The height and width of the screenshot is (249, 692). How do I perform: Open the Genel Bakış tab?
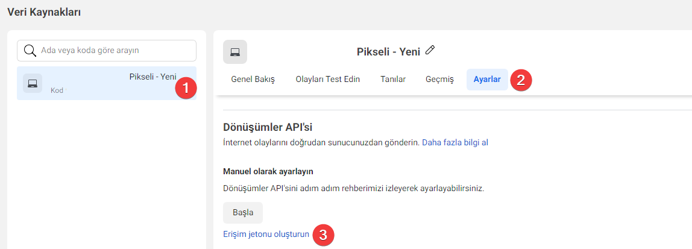253,80
